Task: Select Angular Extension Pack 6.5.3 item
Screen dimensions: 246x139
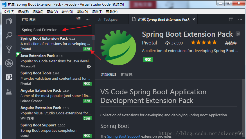Action: 55,113
